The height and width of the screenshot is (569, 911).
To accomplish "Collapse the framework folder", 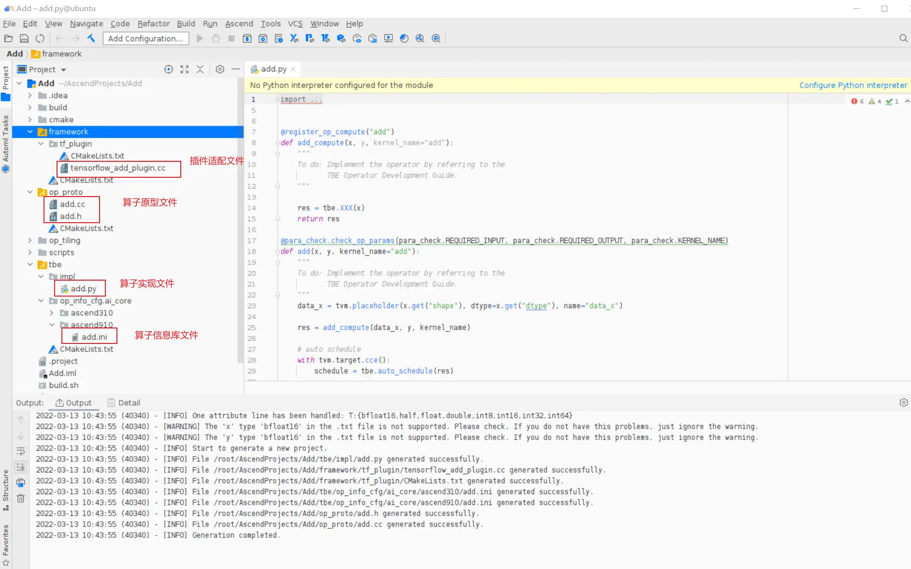I will 30,132.
